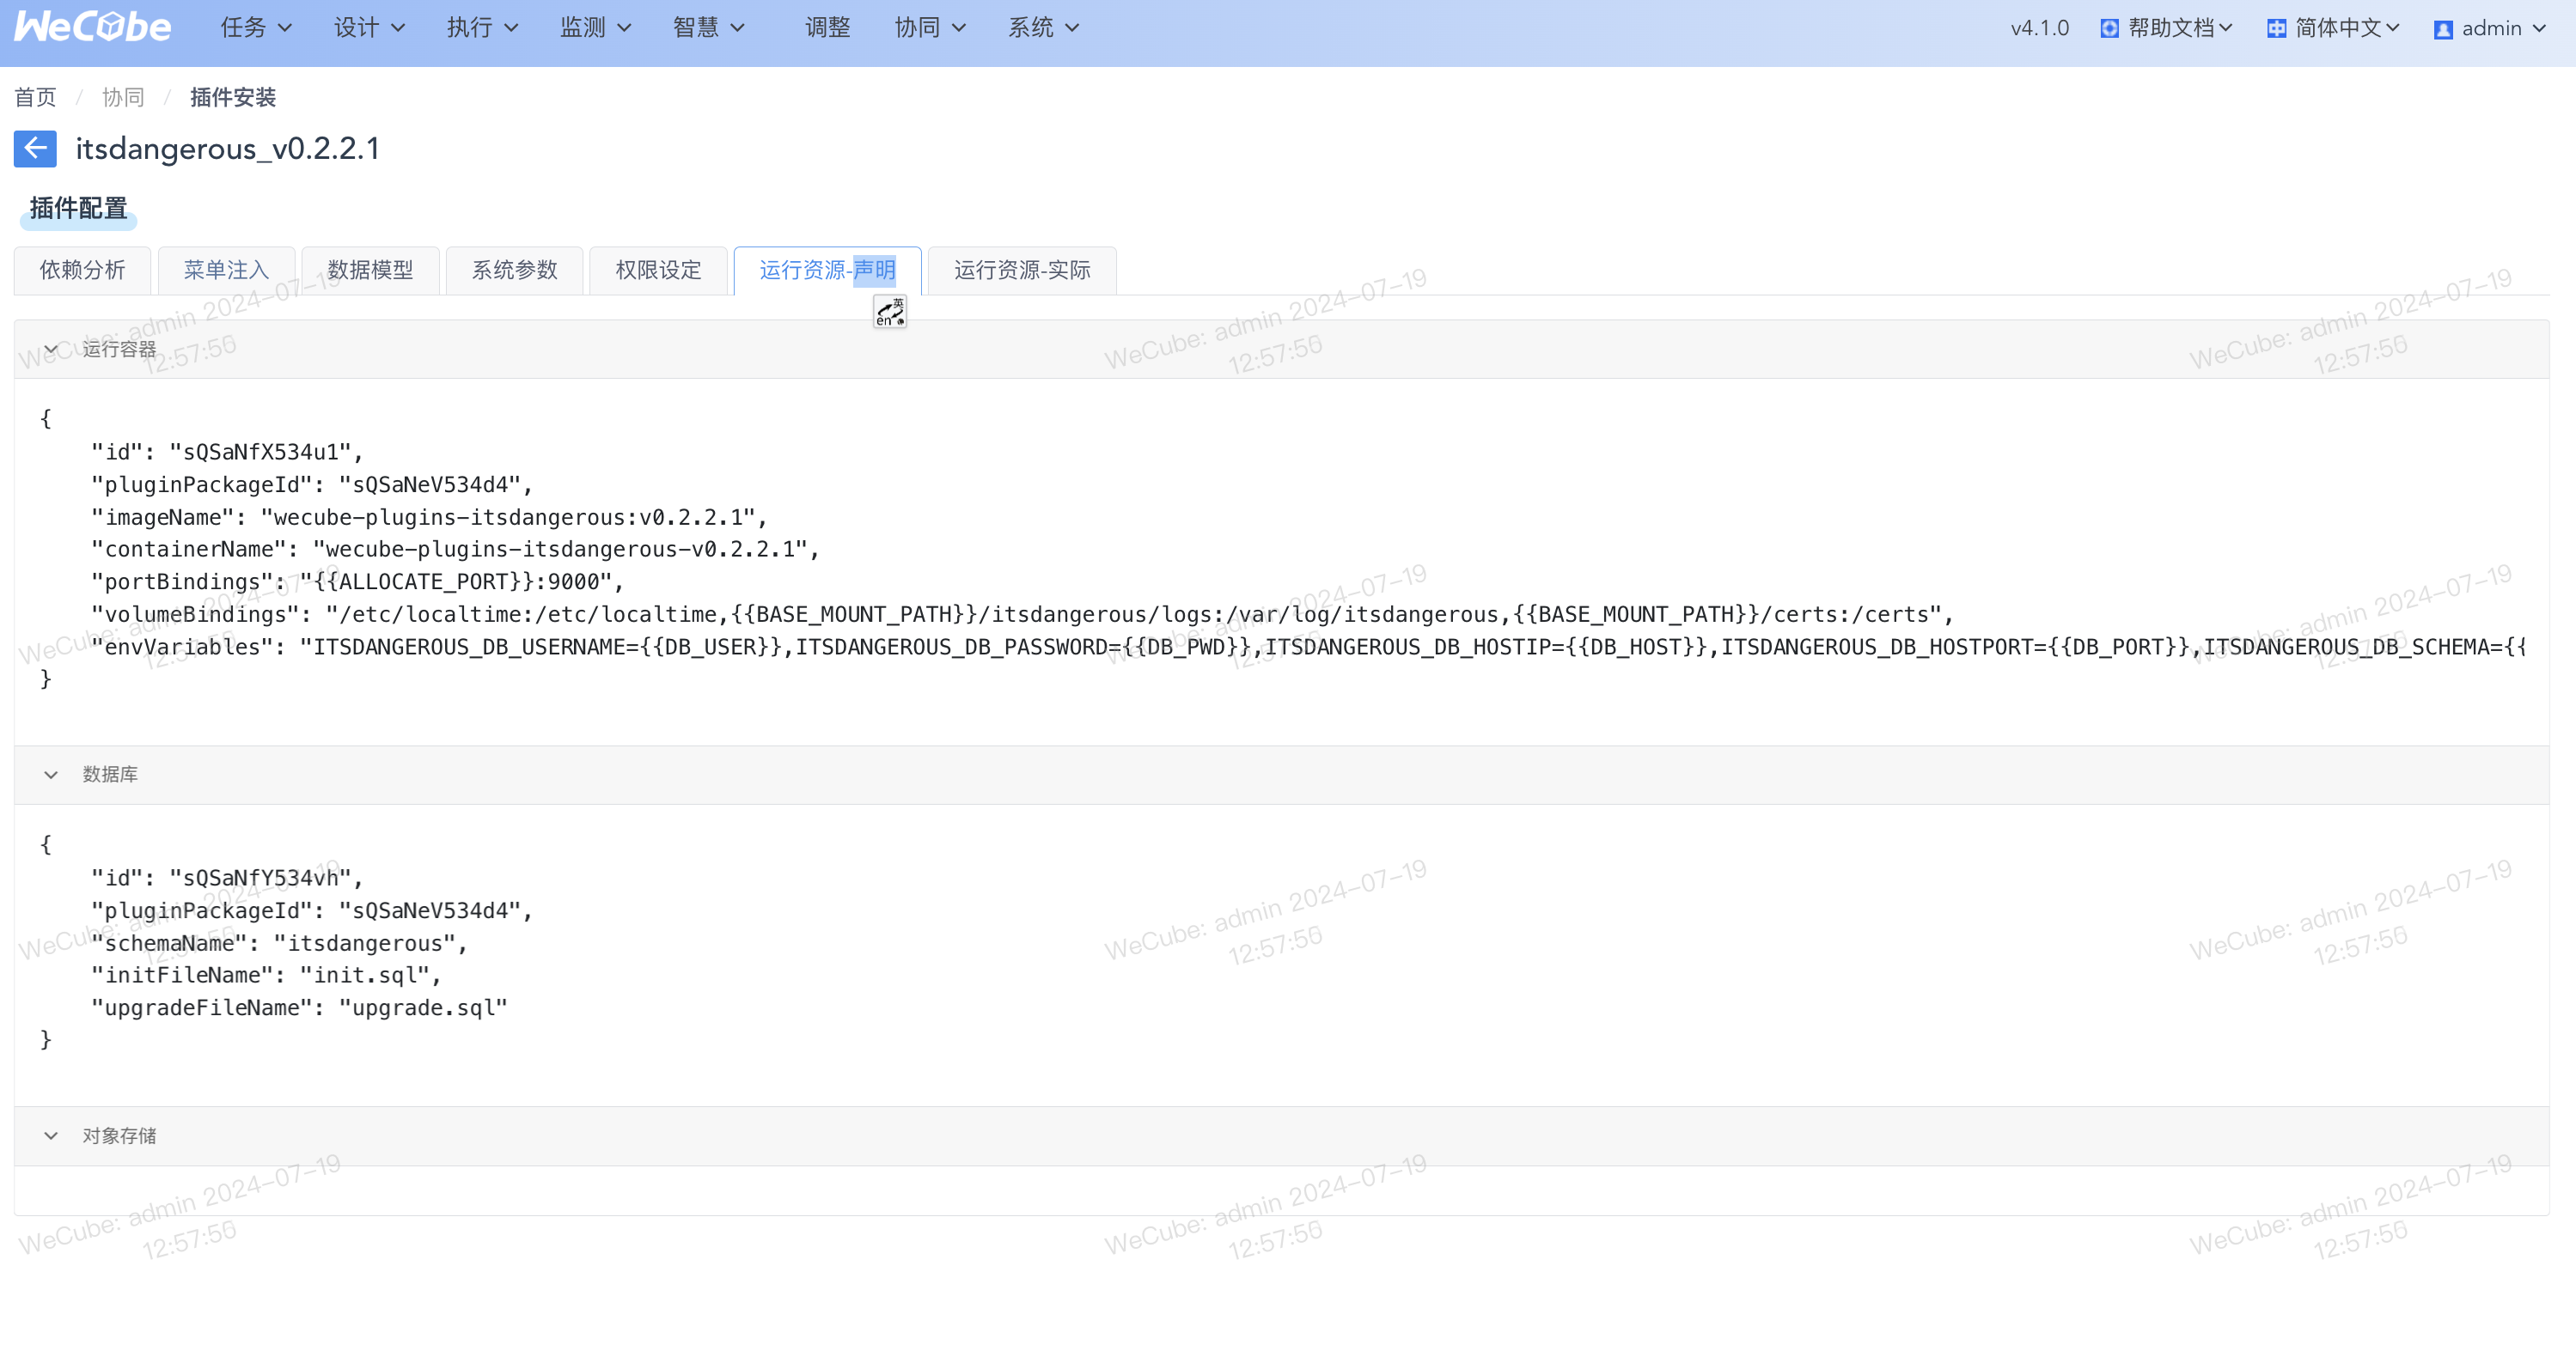2576x1357 pixels.
Task: Click the v4.1.0 version label
Action: click(2039, 28)
